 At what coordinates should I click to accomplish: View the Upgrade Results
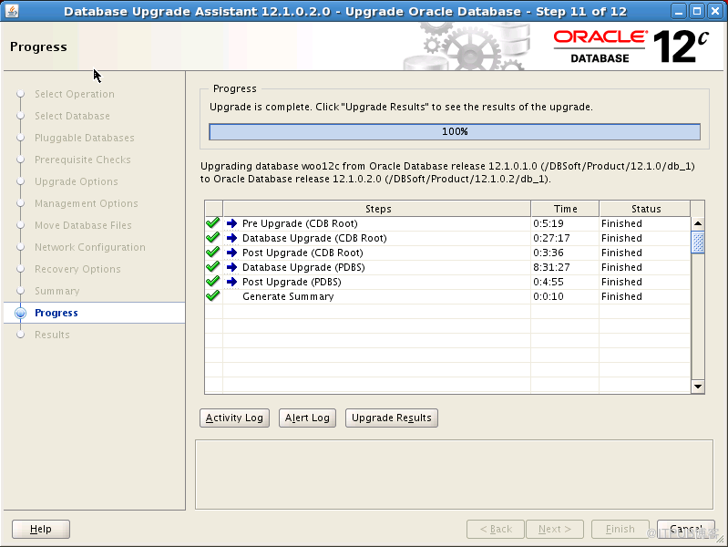pos(392,418)
